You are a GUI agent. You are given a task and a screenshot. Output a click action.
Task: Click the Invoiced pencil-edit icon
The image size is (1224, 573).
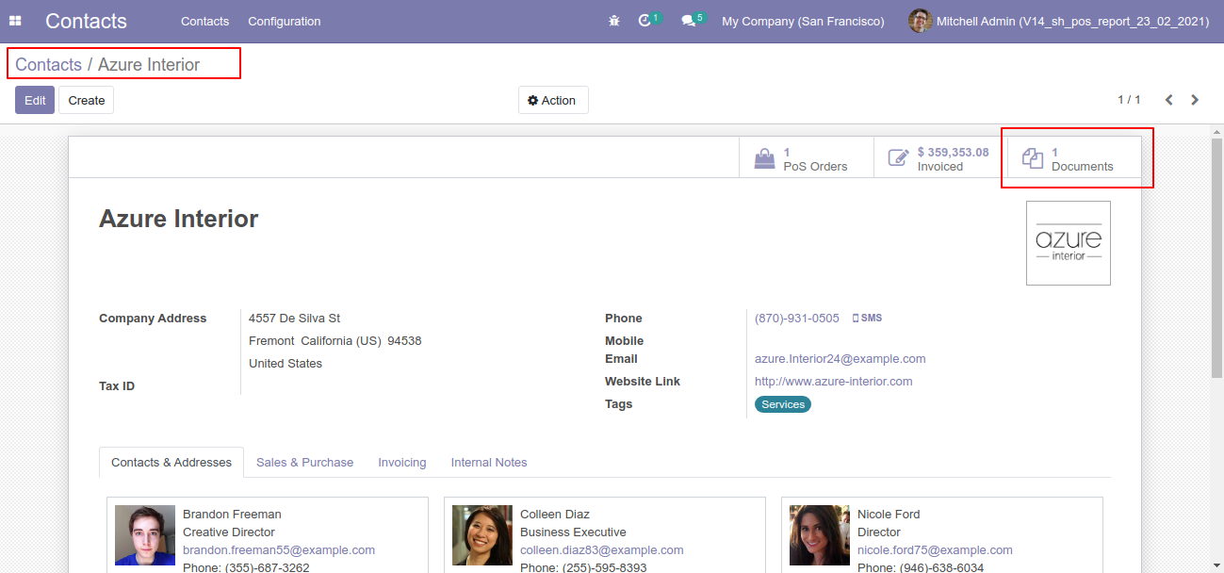[x=898, y=159]
